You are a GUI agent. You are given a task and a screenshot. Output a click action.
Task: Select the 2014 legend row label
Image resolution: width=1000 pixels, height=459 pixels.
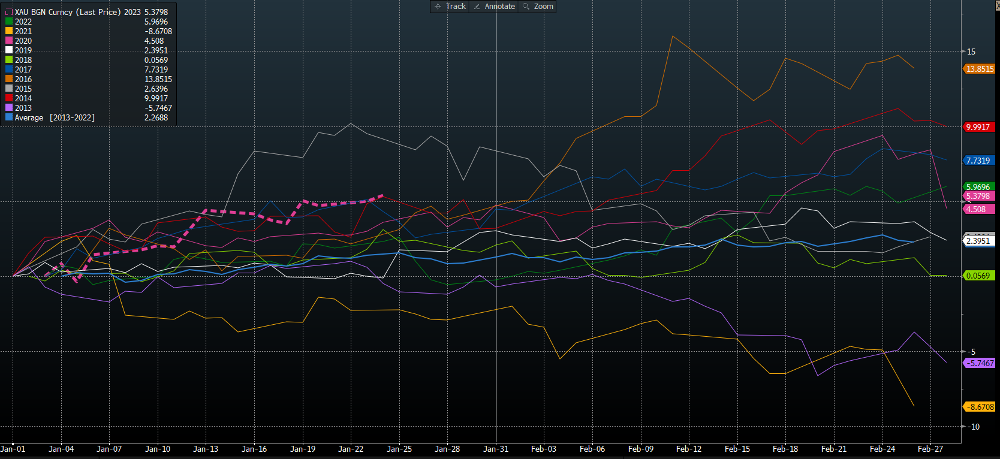click(x=23, y=98)
